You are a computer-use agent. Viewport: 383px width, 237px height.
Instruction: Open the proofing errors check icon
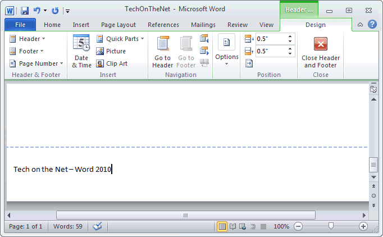97,226
